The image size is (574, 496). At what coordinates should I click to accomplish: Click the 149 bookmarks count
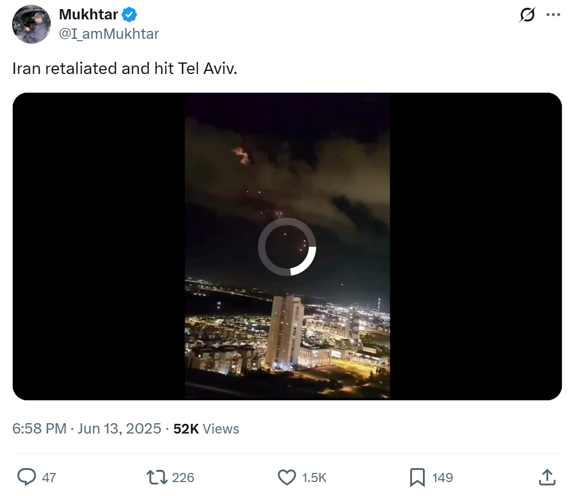pos(442,478)
